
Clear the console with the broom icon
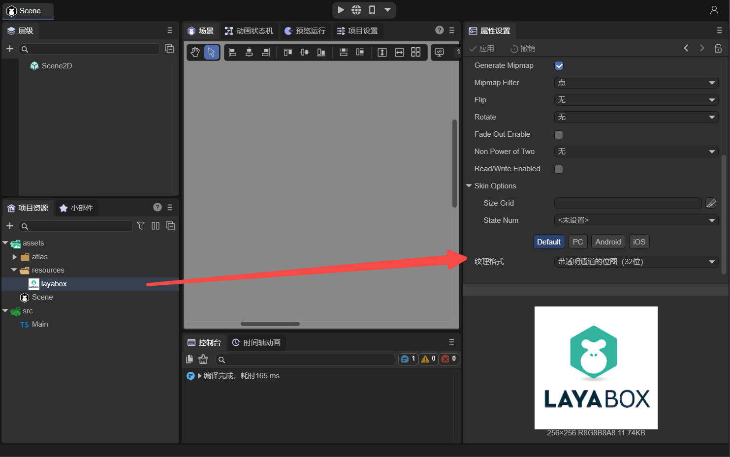tap(203, 359)
